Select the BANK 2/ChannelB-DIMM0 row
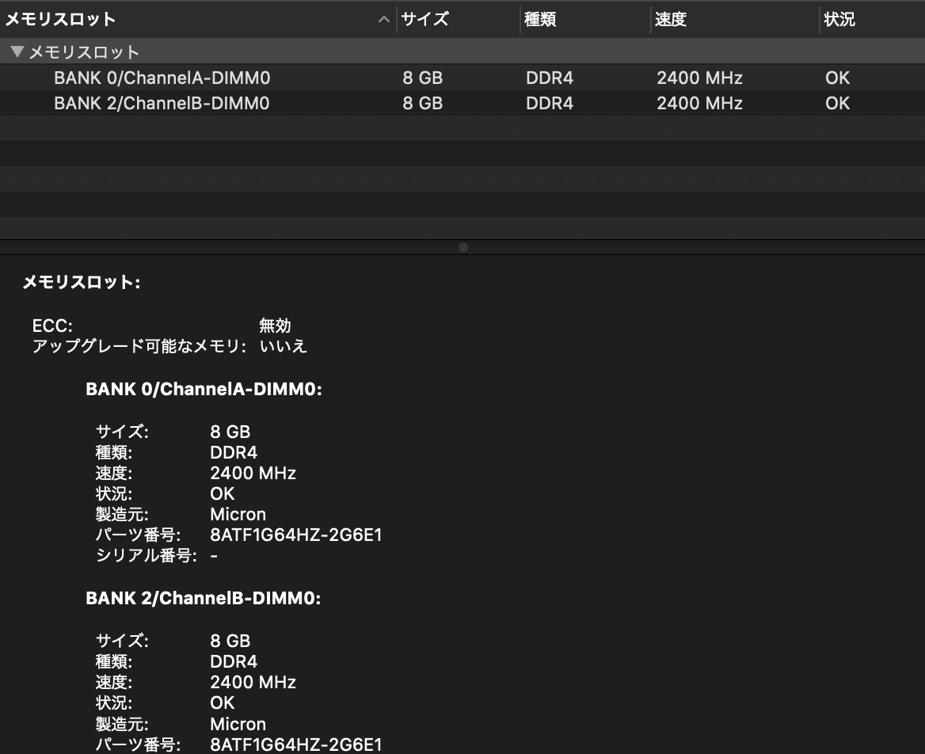Viewport: 925px width, 754px height. click(x=462, y=103)
